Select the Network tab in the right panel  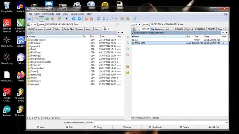point(158,29)
